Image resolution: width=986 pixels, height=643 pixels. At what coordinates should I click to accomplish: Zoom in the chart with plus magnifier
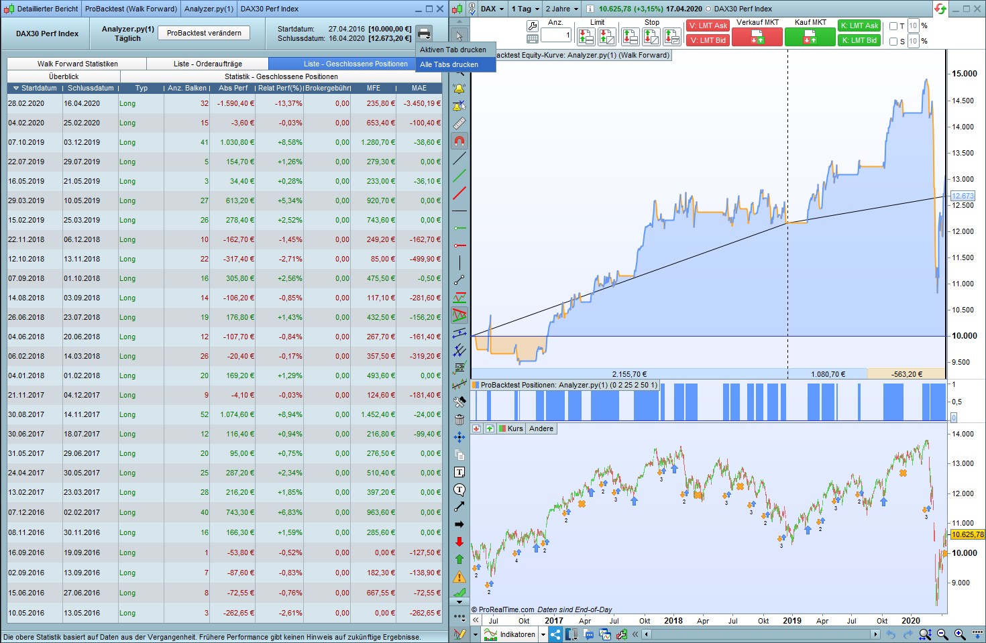click(x=960, y=634)
